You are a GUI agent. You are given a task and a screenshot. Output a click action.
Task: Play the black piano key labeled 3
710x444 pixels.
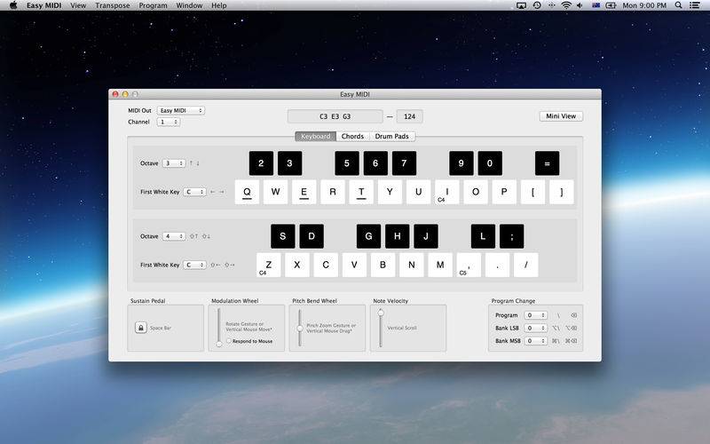289,163
